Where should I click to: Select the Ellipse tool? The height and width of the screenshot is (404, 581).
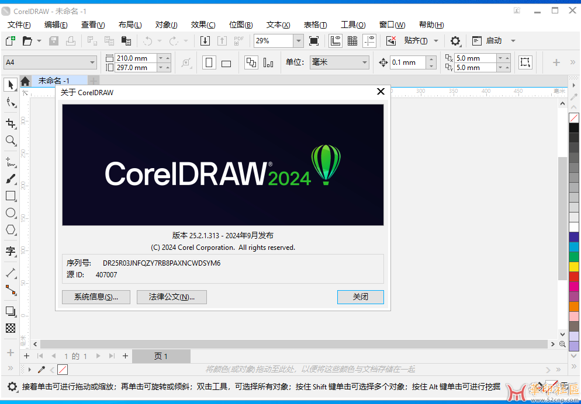(x=11, y=213)
